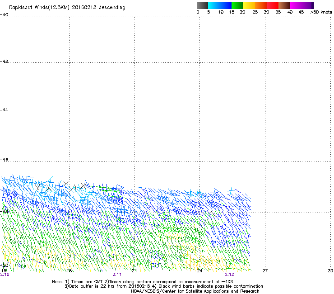The image size is (334, 294).
Task: Click the longitude label 18
Action: [69, 271]
